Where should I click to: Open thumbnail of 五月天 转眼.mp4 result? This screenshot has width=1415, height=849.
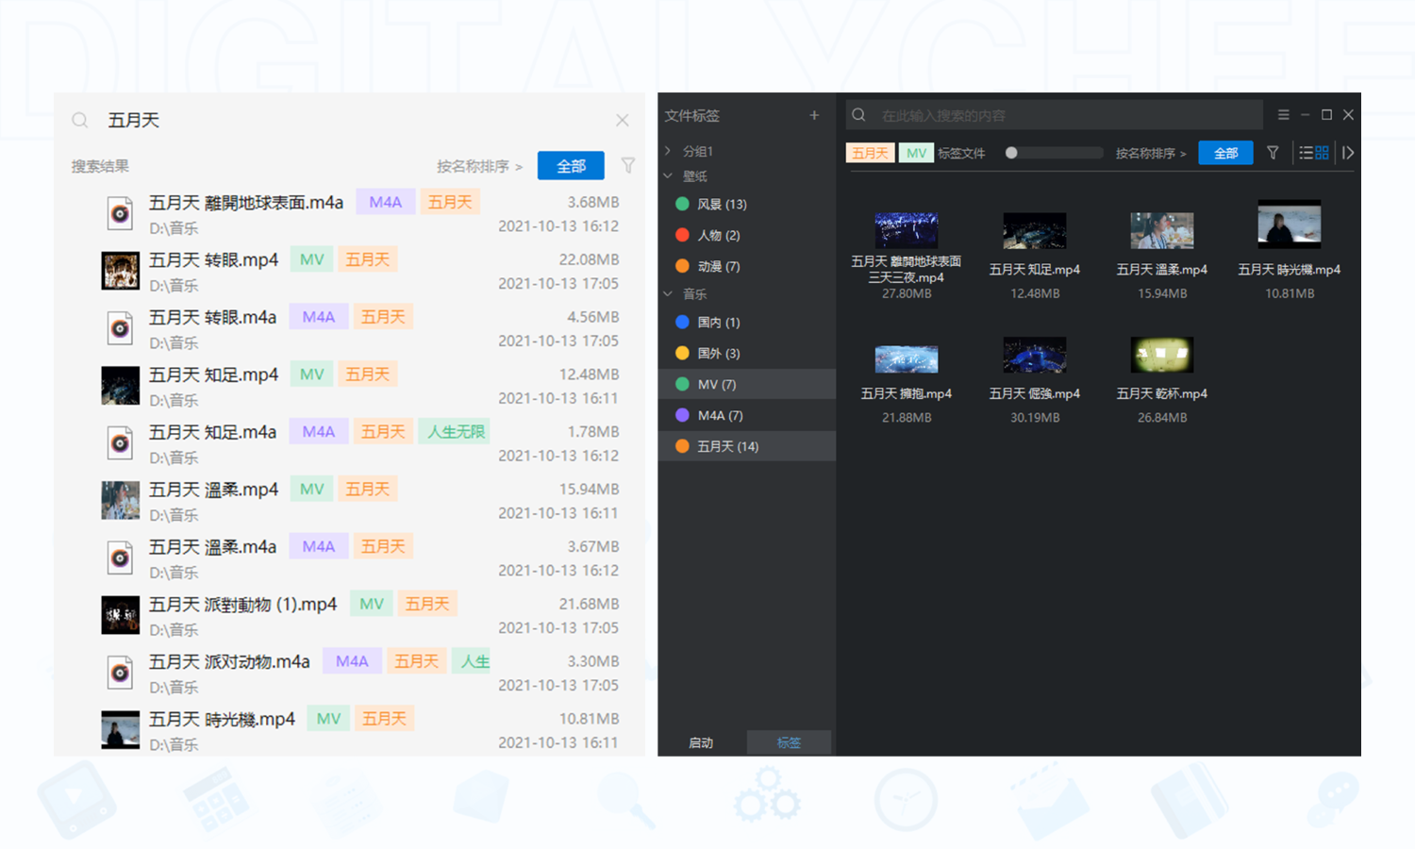click(120, 271)
